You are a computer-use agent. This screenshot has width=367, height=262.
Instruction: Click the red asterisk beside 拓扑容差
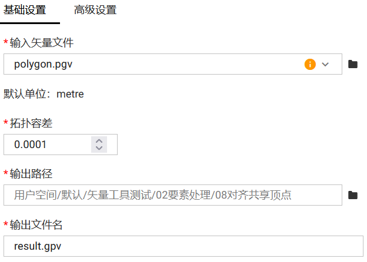pyautogui.click(x=6, y=123)
